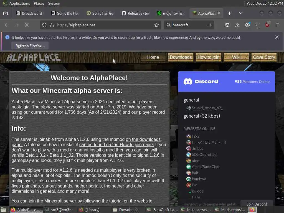This screenshot has height=213, width=284.
Task: Open the Cave Story nav button
Action: point(264,57)
